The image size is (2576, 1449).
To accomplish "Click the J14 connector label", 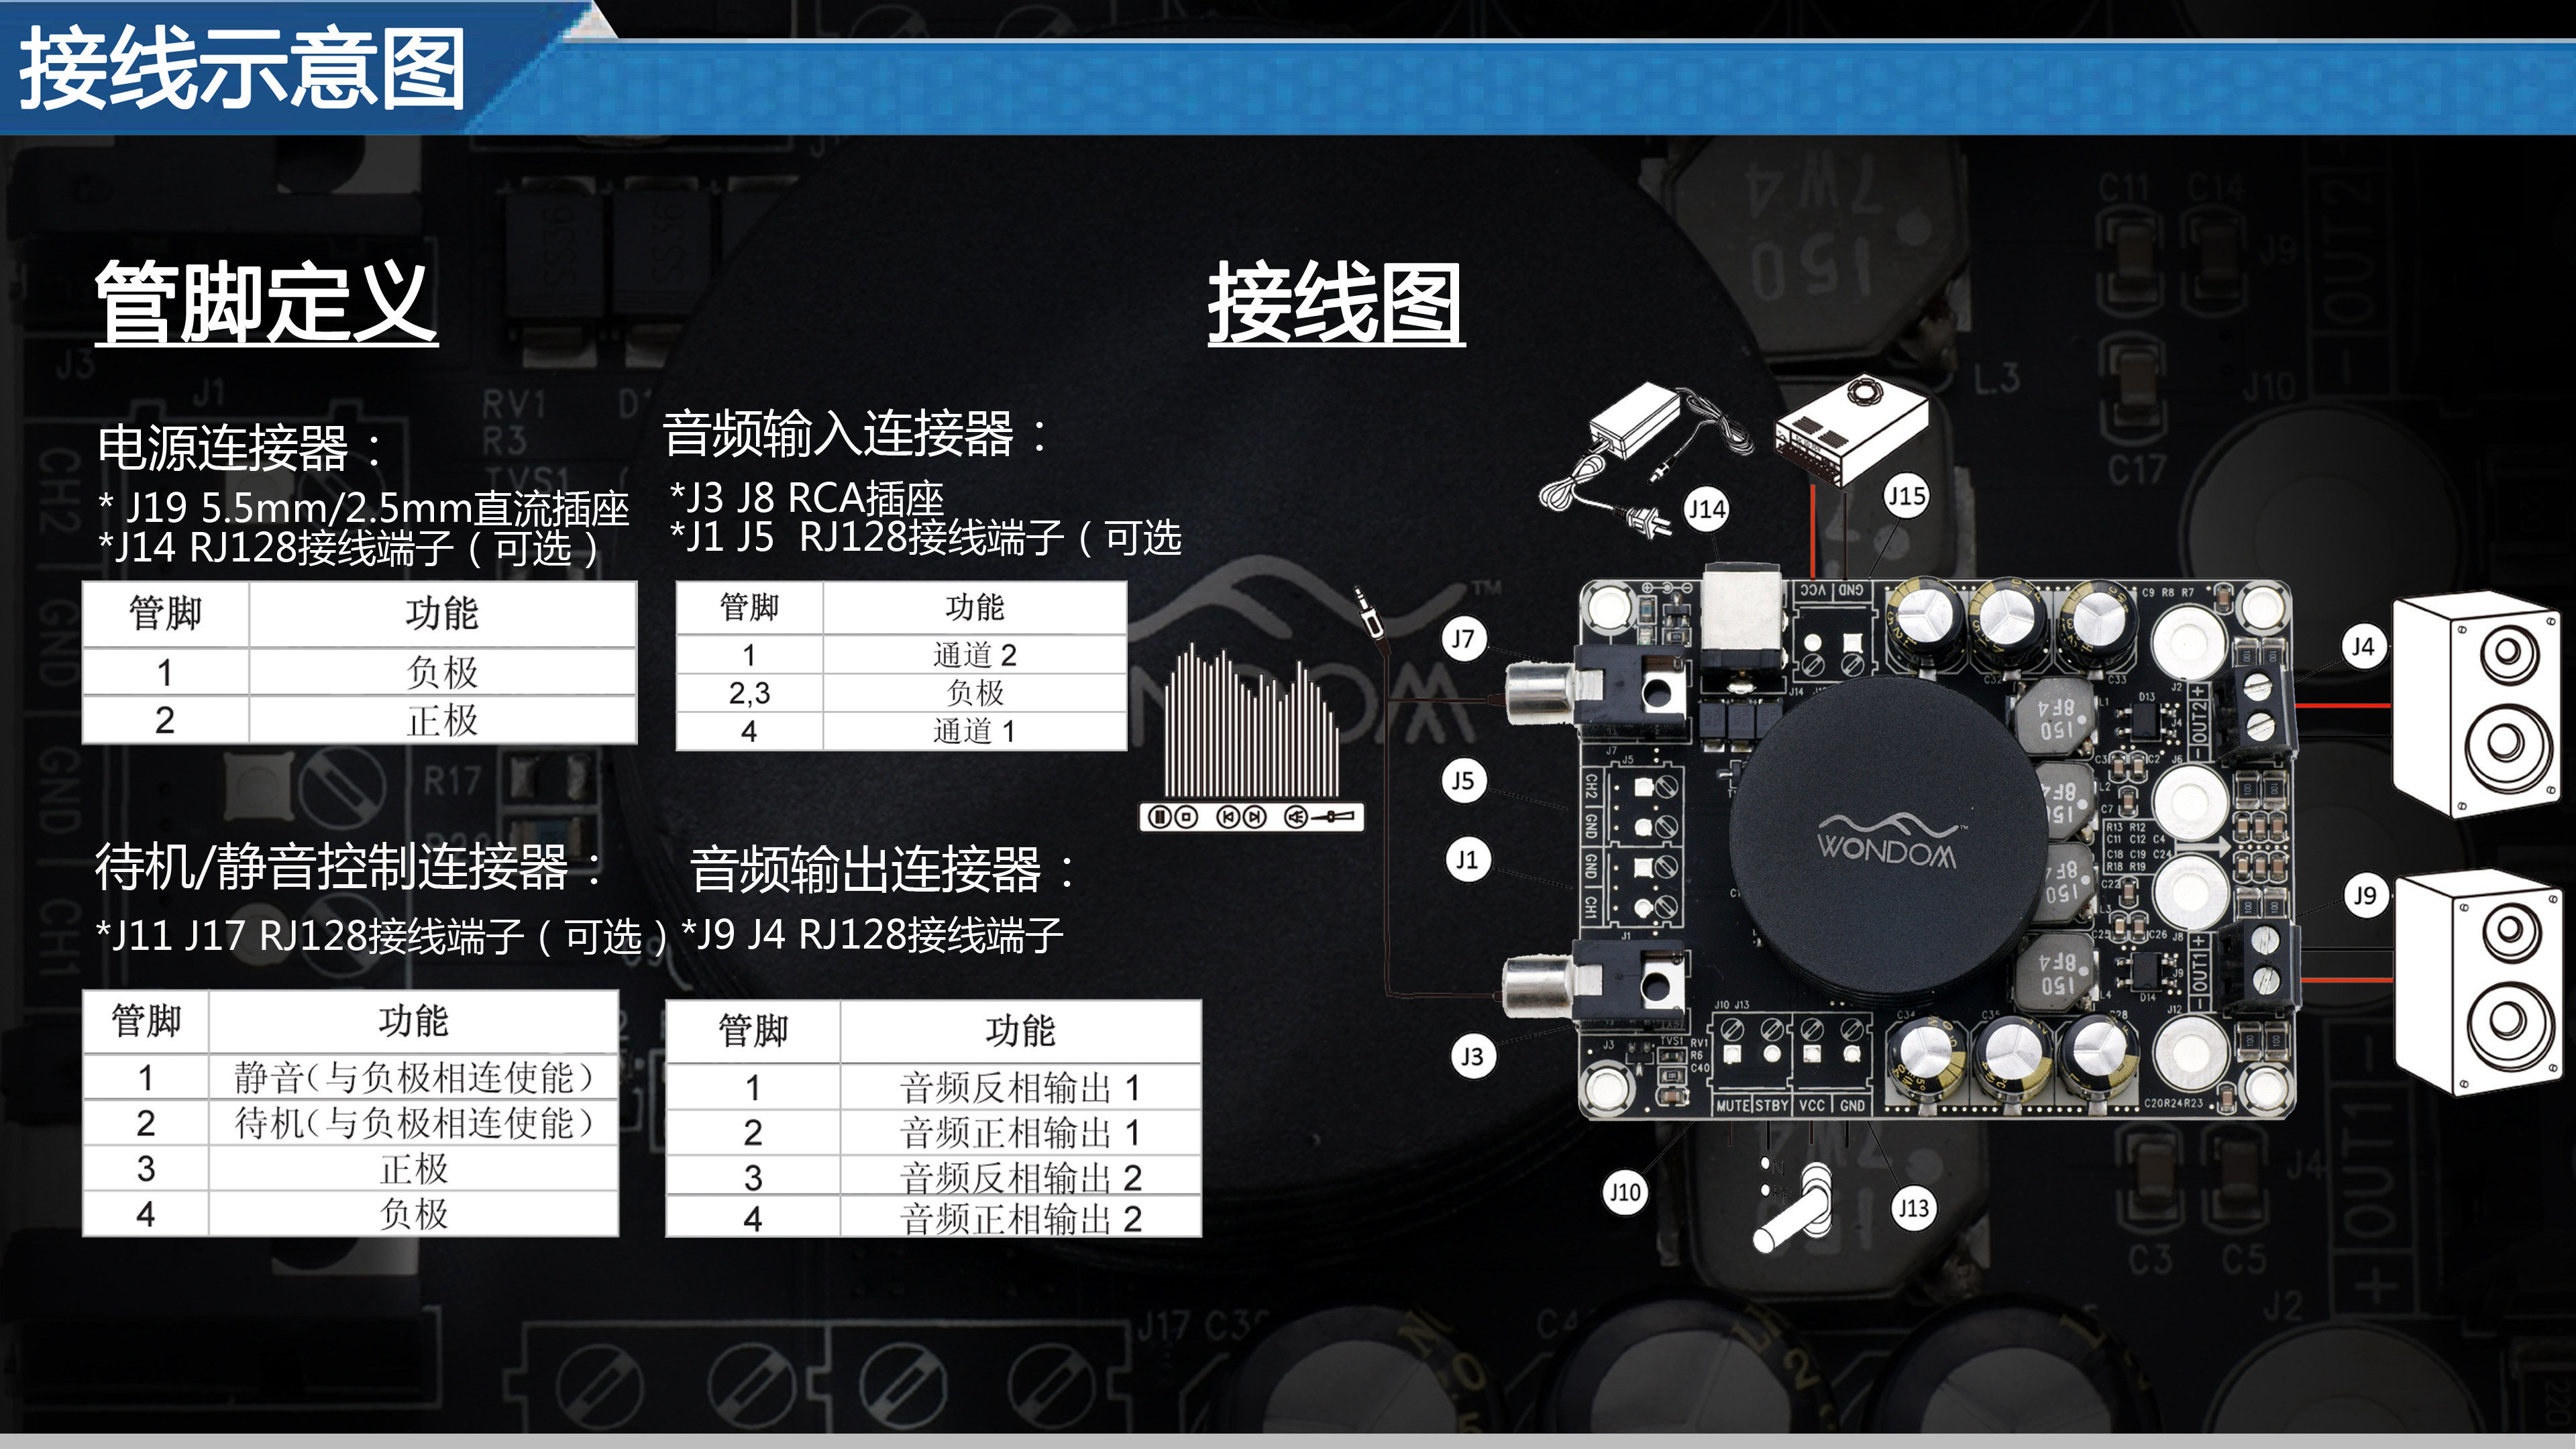I will 1706,509.
